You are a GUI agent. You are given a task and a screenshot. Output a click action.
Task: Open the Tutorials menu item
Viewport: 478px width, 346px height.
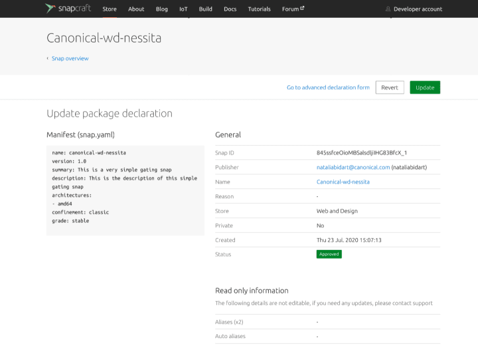pos(259,9)
